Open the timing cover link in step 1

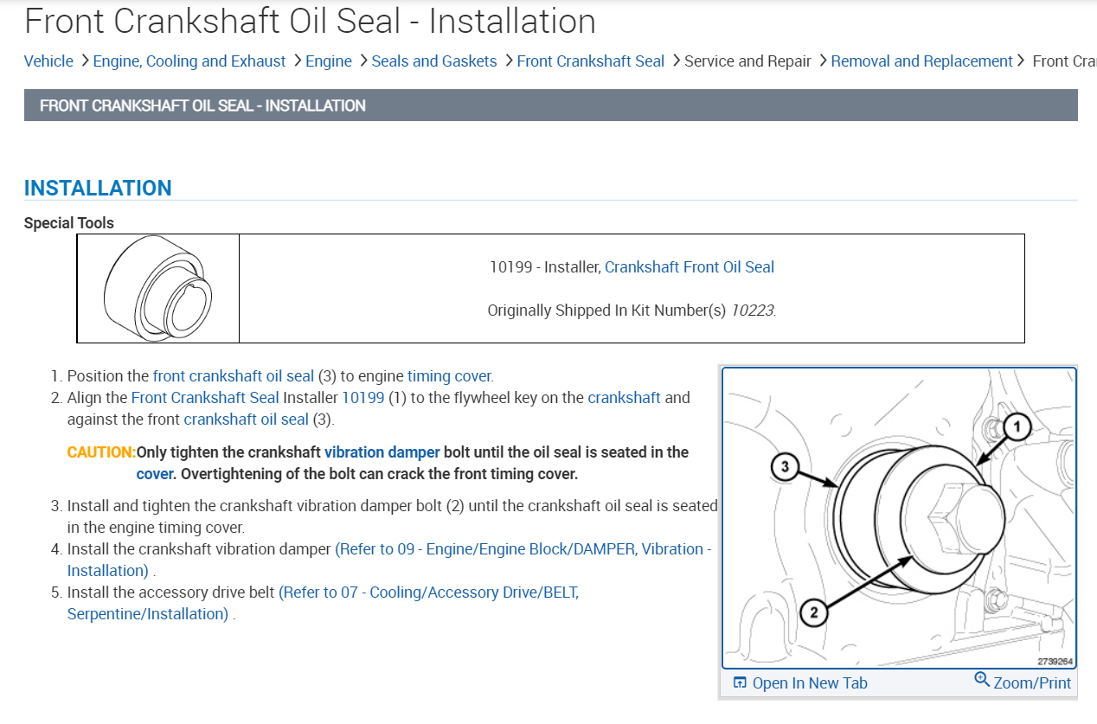click(x=449, y=375)
